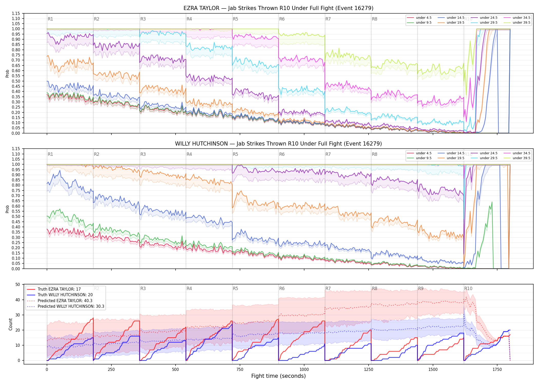Pick 'under 34.5' legend entry in Willy Hutchinson chart
Image resolution: width=539 pixels, height=385 pixels.
pyautogui.click(x=517, y=153)
